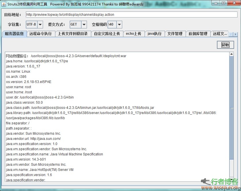Click the java.class.version: 50.0 line
This screenshot has height=191, width=241.
click(x=24, y=103)
